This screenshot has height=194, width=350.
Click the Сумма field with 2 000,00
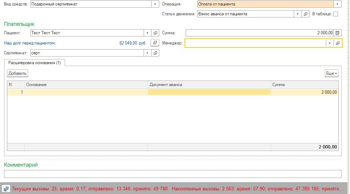coord(260,33)
